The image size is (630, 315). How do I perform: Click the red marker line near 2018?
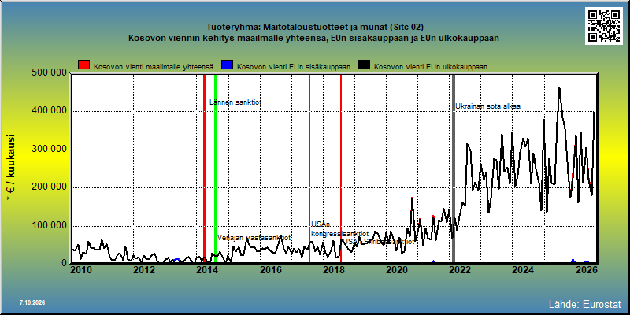pyautogui.click(x=341, y=169)
